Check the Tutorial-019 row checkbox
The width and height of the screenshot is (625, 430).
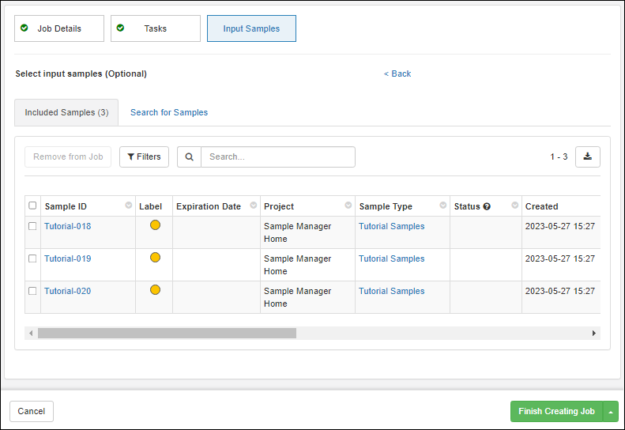32,258
